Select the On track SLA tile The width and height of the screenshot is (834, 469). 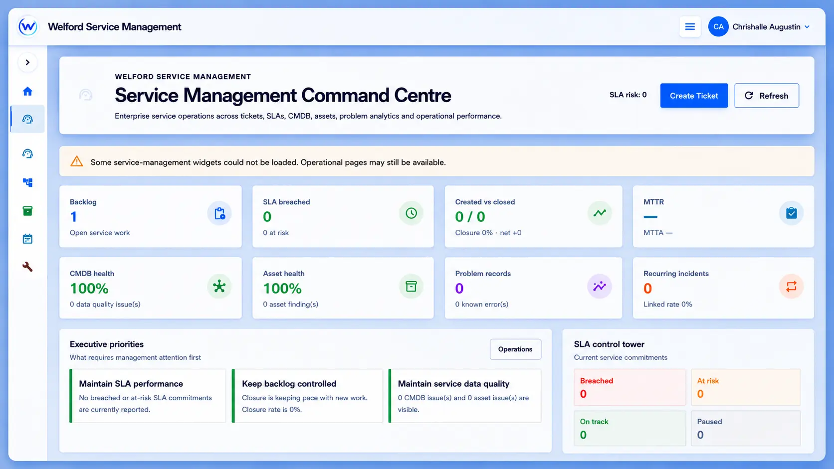[629, 428]
